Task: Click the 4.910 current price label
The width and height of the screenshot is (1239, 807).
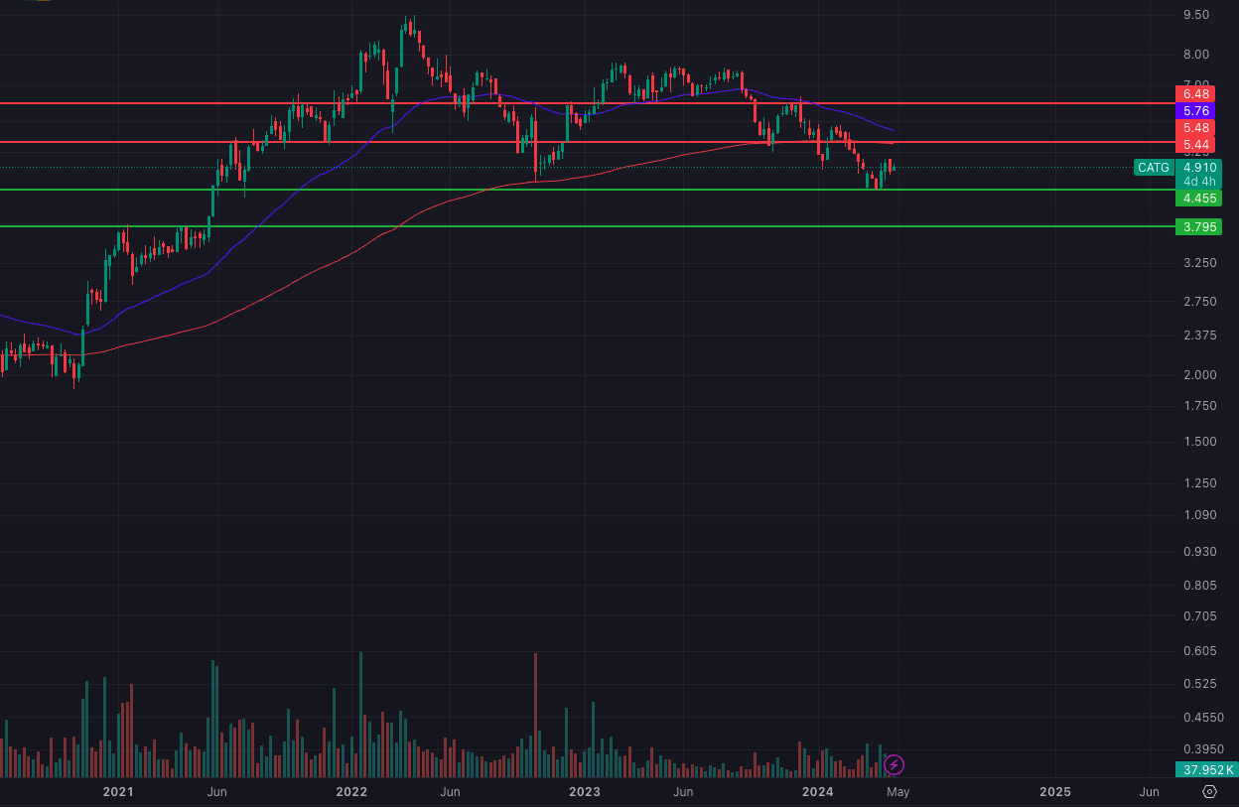Action: 1198,168
